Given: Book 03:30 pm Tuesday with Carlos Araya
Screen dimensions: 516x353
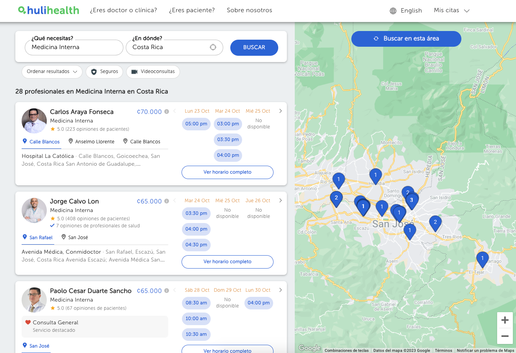Looking at the screenshot, I should 228,139.
